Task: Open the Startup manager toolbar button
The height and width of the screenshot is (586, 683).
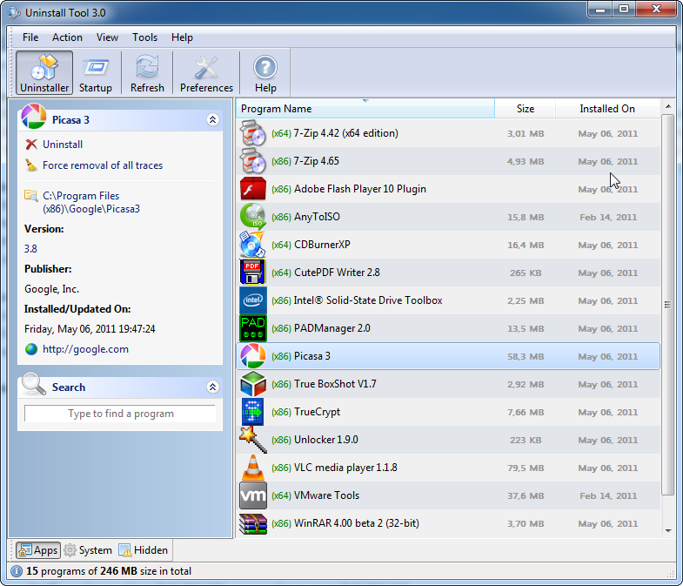Action: [96, 73]
